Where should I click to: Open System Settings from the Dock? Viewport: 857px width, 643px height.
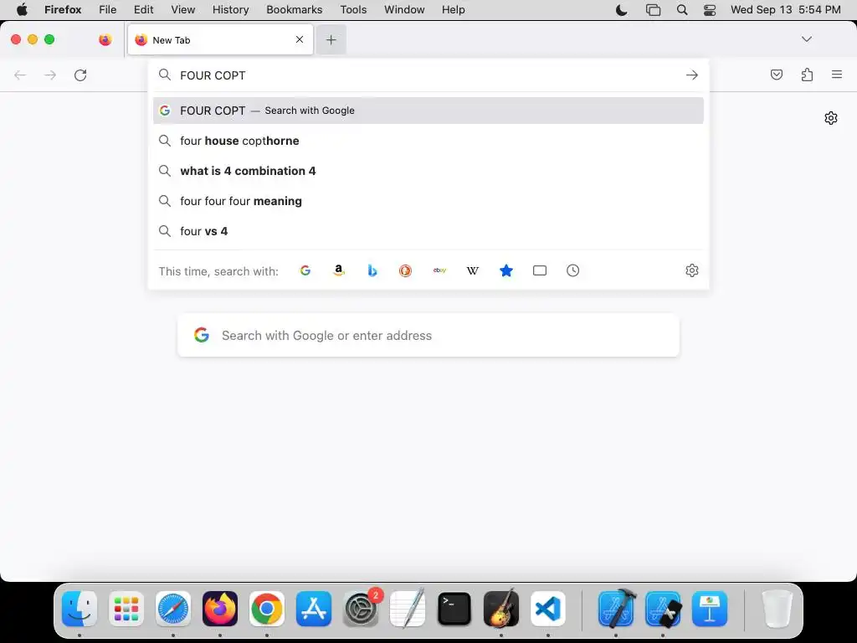tap(361, 609)
